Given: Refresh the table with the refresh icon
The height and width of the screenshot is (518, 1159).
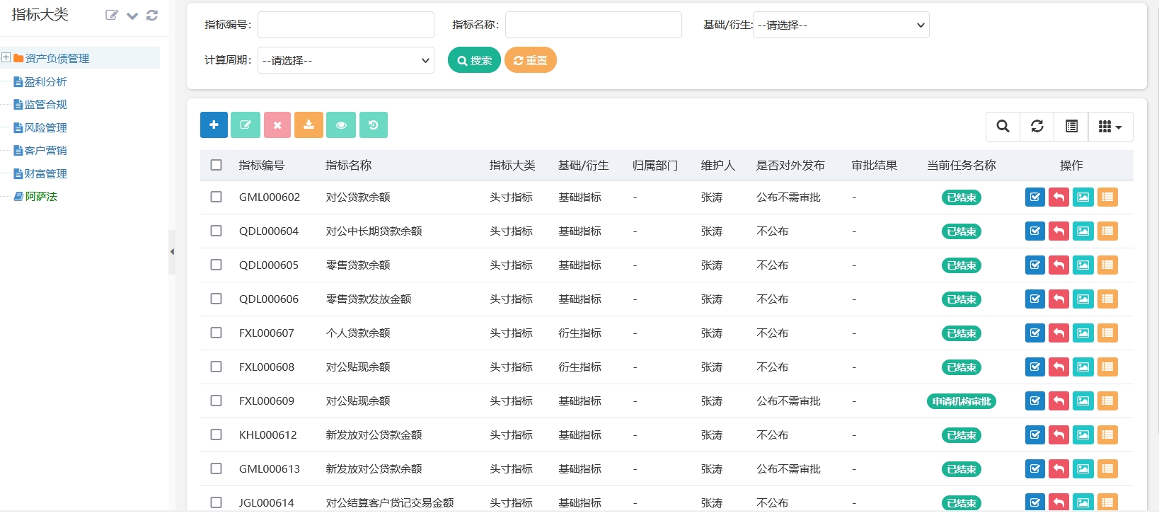Looking at the screenshot, I should coord(1037,127).
